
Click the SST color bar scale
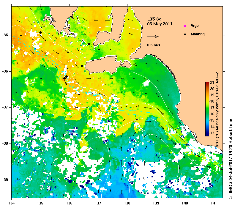coord(207,109)
